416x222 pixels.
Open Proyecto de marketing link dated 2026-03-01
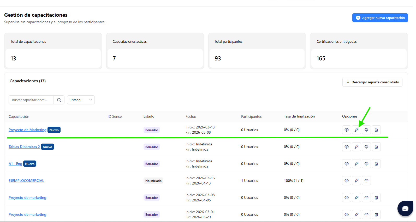pos(27,214)
